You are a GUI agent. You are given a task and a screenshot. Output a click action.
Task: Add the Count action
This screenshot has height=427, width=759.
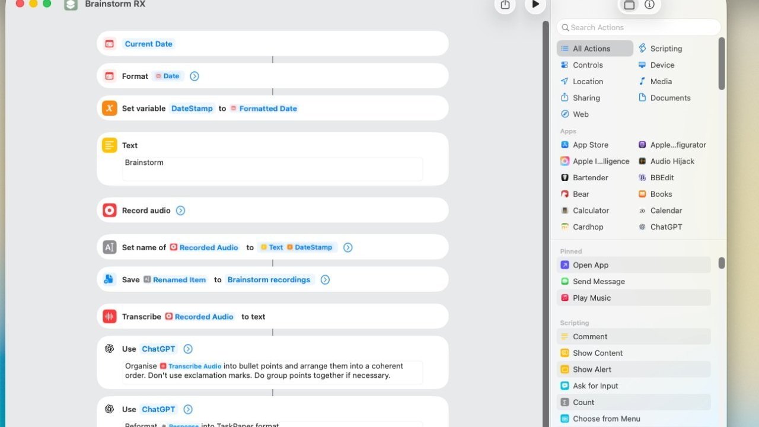tap(633, 402)
